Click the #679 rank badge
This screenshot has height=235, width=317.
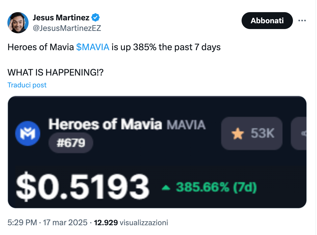click(71, 143)
